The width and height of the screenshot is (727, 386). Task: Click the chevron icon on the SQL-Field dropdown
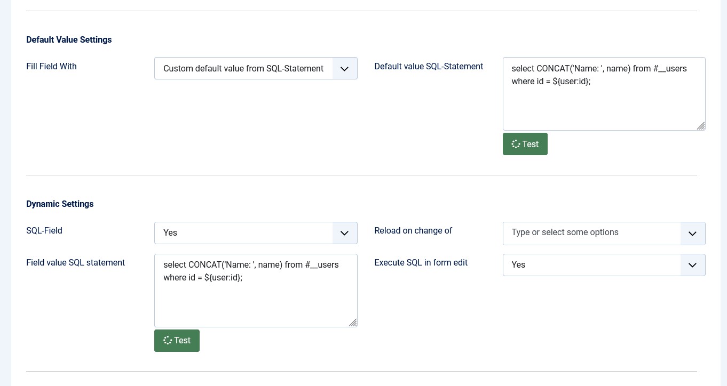pos(344,233)
